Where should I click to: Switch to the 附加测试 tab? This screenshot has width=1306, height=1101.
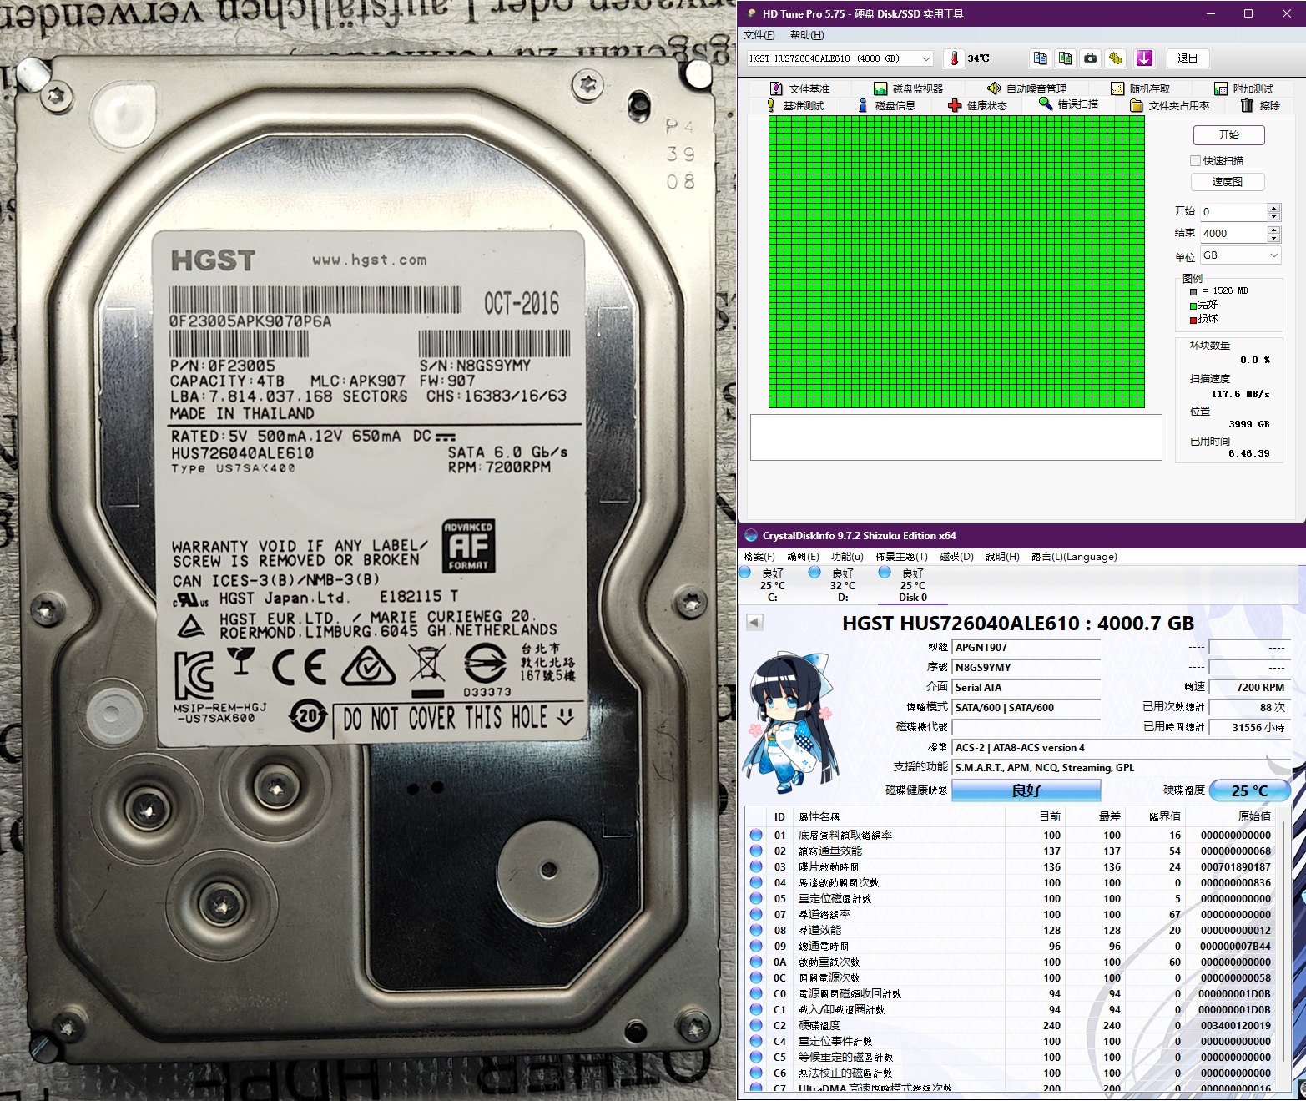1243,88
